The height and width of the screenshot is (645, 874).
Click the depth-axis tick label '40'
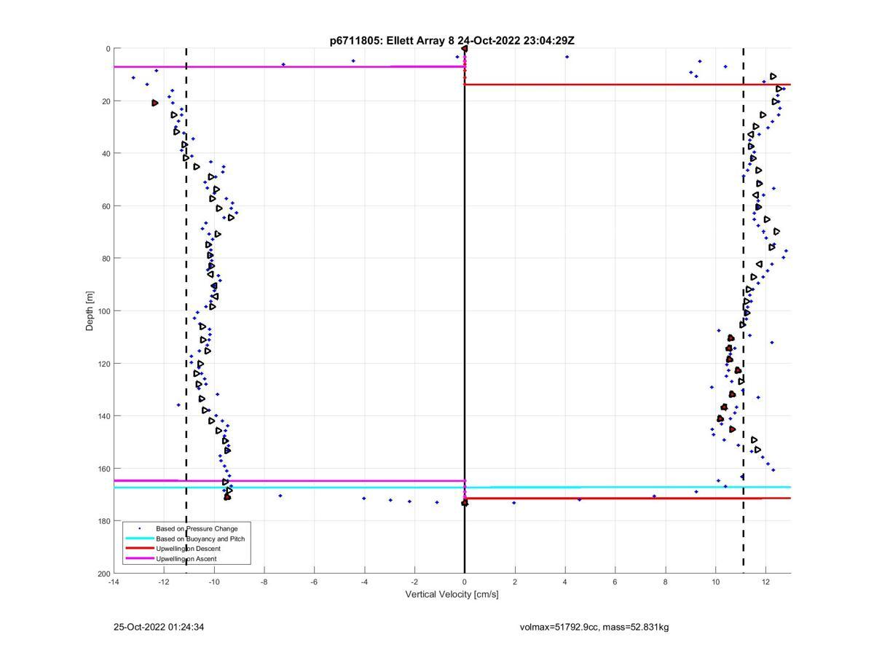click(x=106, y=154)
